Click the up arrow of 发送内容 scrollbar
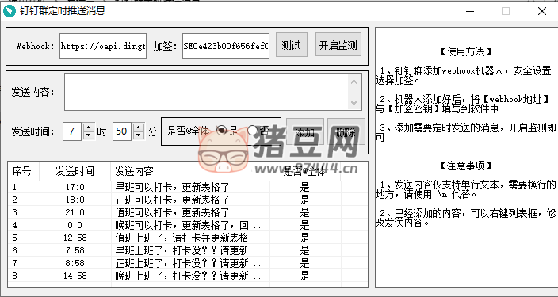Viewport: 558px width, 297px height. tap(354, 82)
